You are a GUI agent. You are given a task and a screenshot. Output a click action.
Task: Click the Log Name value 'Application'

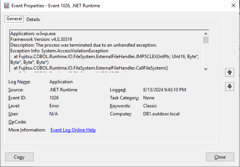coord(61,82)
